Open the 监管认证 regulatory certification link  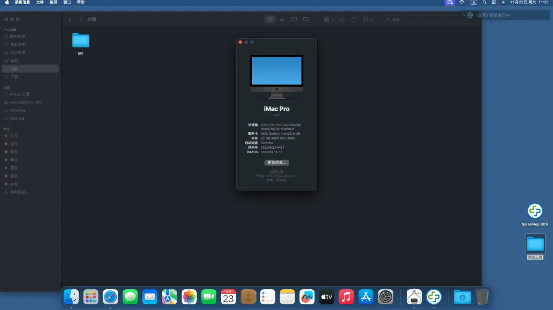coord(276,172)
